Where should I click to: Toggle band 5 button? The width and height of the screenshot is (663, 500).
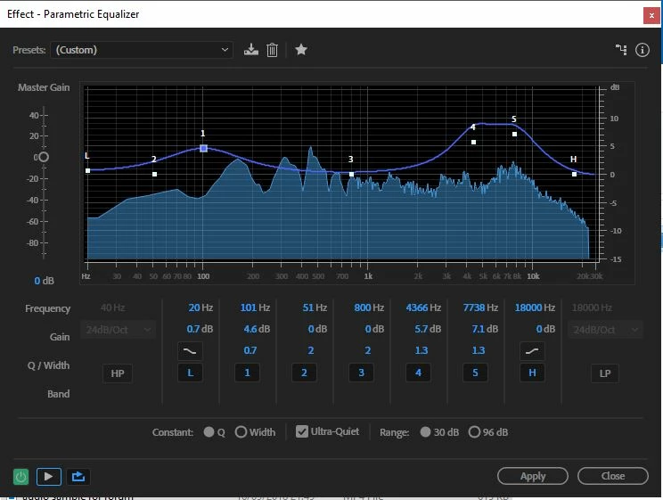[x=475, y=373]
